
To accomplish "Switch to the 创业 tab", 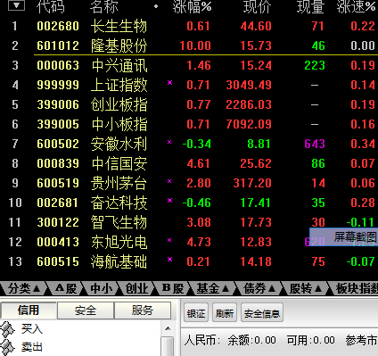I will (136, 288).
